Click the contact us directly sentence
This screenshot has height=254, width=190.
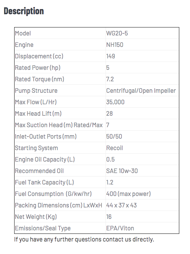click(x=84, y=239)
